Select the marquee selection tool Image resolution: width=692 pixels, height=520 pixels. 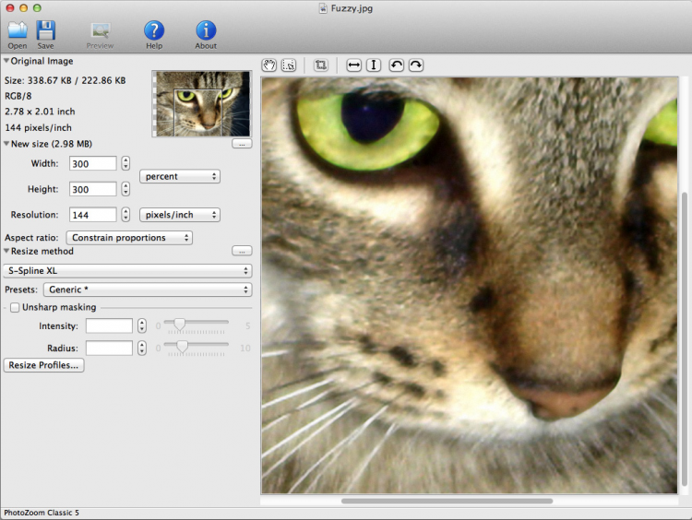[289, 65]
